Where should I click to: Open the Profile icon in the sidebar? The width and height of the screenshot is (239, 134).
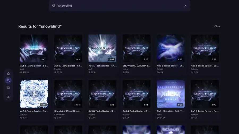tap(8, 96)
